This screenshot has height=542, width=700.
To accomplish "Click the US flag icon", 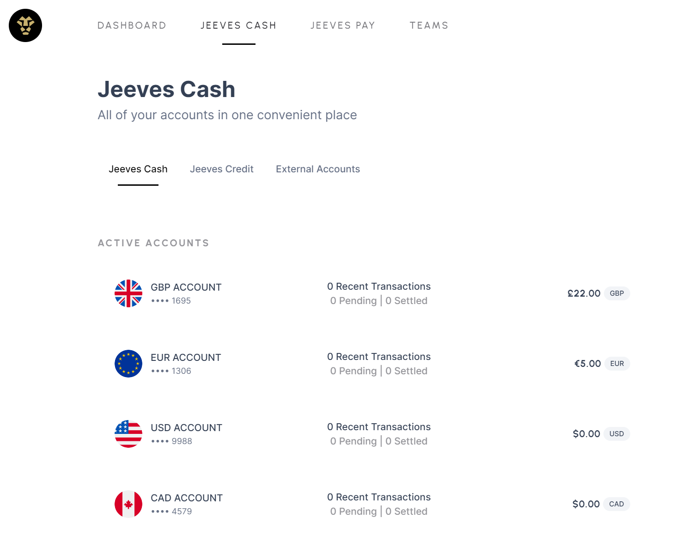I will 128,434.
